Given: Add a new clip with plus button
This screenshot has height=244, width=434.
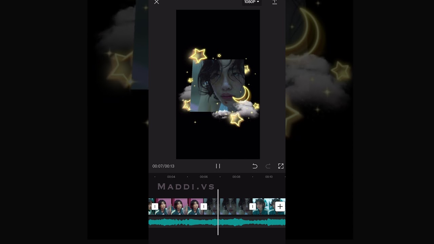Looking at the screenshot, I should pos(280,206).
